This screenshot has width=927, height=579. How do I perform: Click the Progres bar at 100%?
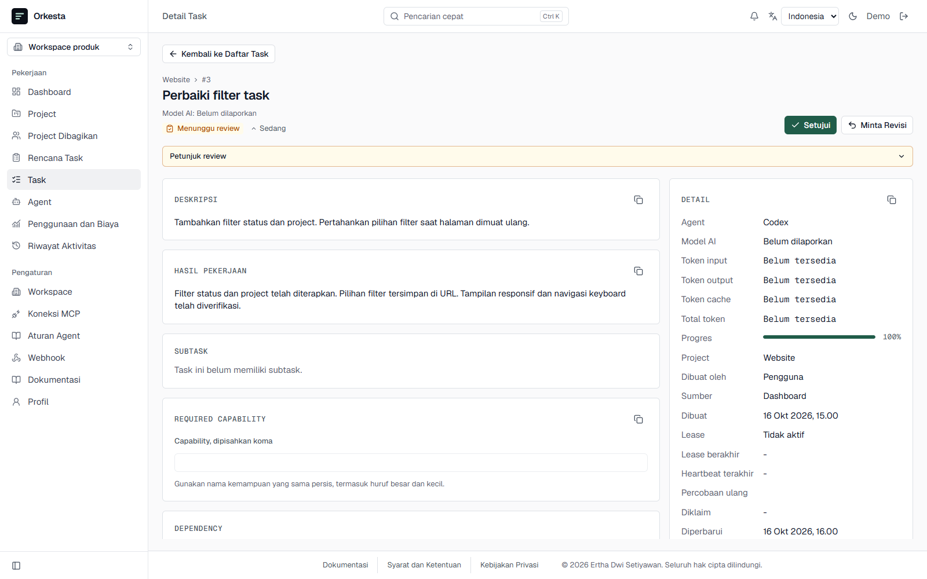(819, 337)
